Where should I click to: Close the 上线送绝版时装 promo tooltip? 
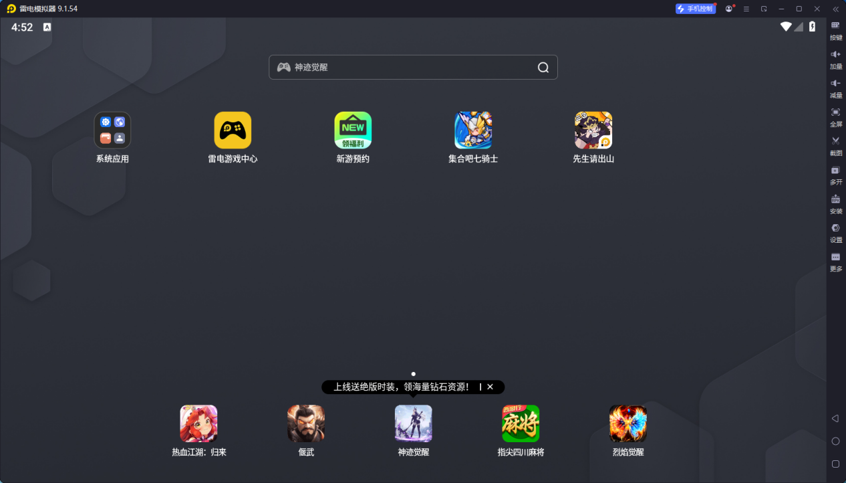pyautogui.click(x=490, y=387)
